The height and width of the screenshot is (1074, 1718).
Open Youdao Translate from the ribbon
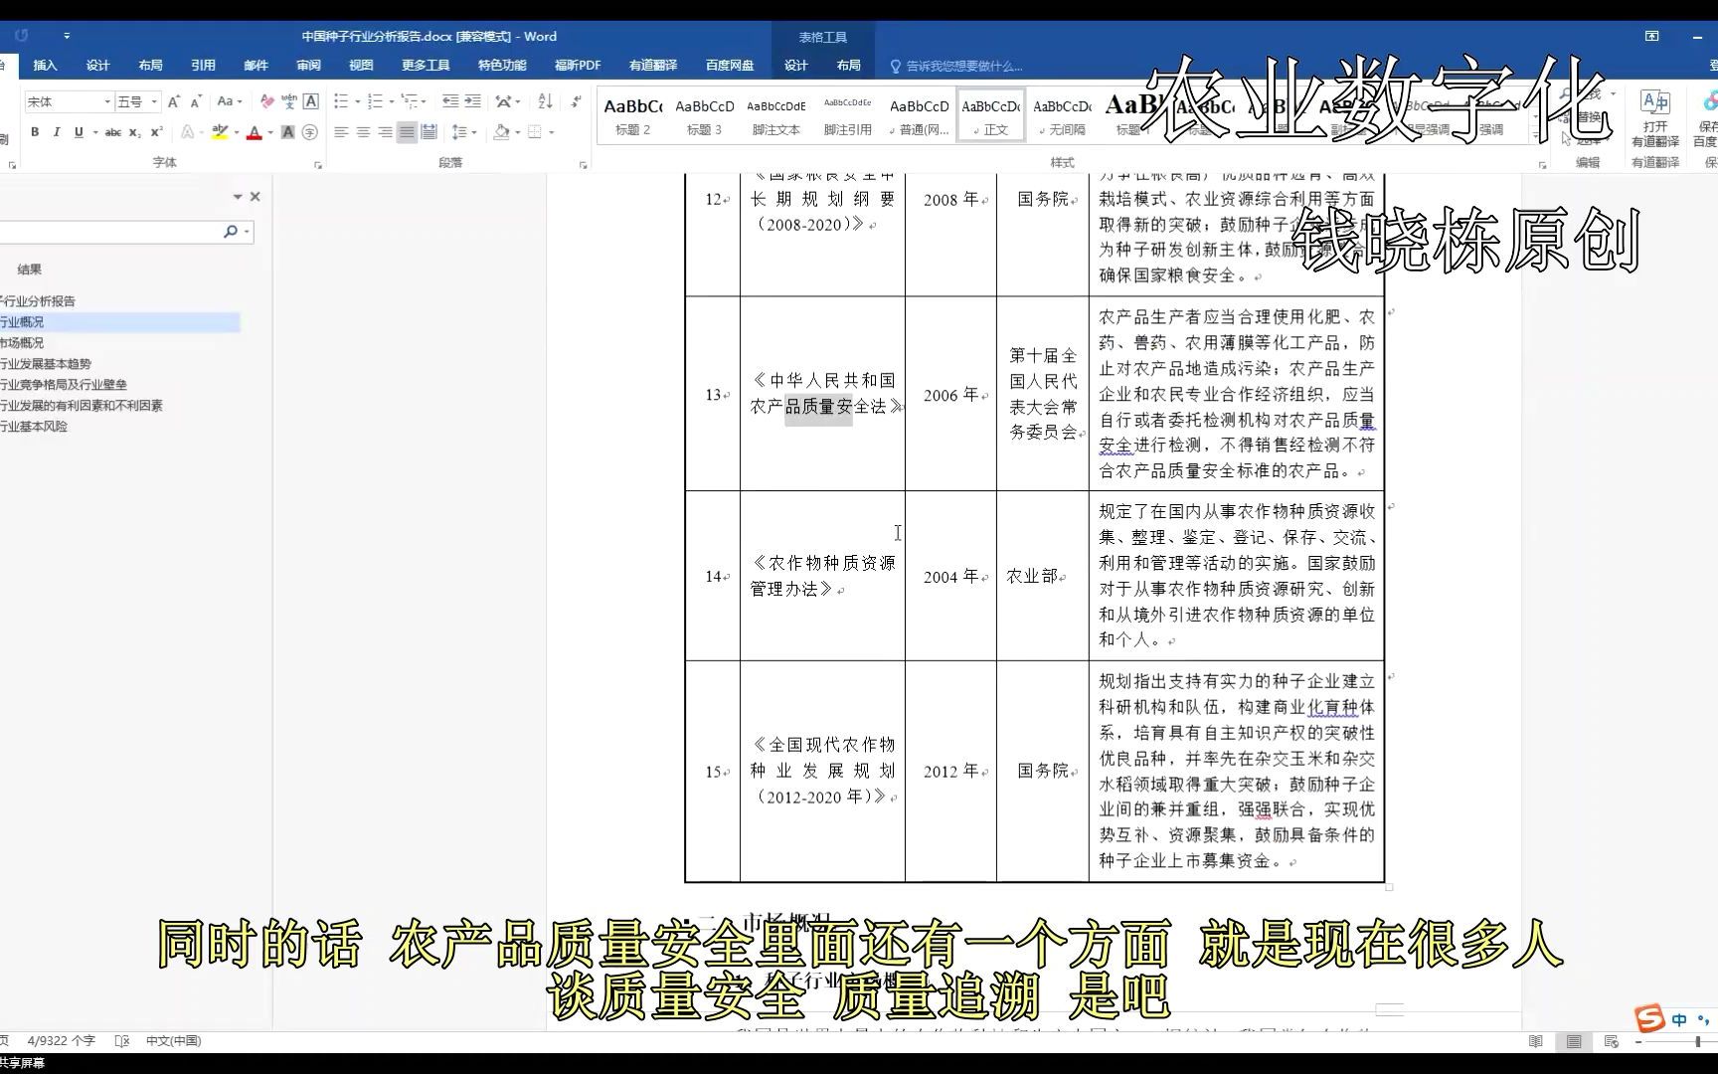(1655, 119)
